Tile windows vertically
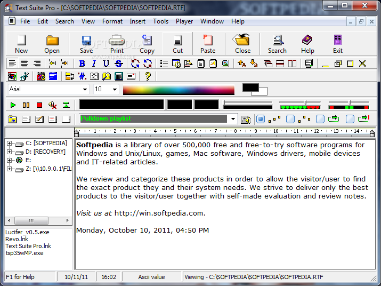381x286 pixels. point(292,64)
